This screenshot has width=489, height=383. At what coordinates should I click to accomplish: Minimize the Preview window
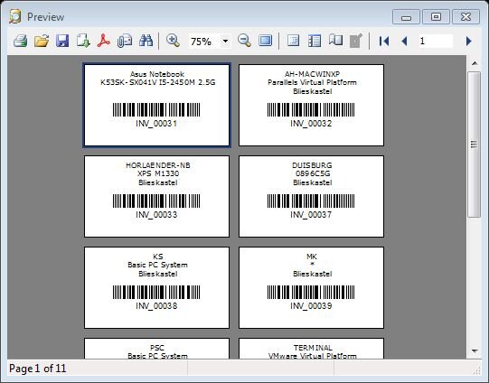[407, 17]
